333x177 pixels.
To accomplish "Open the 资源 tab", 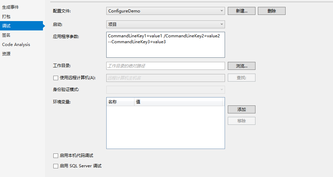I will click(6, 54).
